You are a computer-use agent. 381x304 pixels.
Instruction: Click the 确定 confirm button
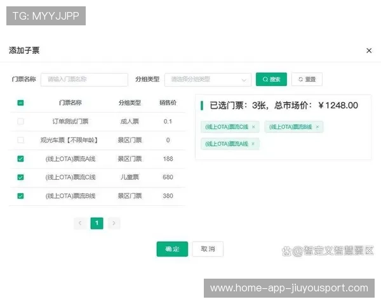tap(172, 249)
